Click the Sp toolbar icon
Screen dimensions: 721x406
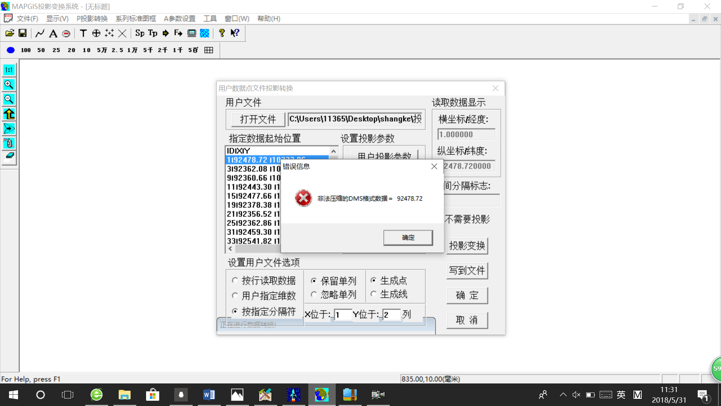pos(140,33)
